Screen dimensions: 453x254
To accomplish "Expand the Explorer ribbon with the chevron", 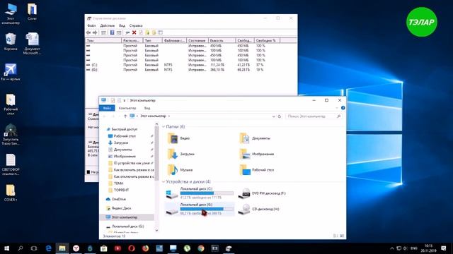I will click(337, 108).
